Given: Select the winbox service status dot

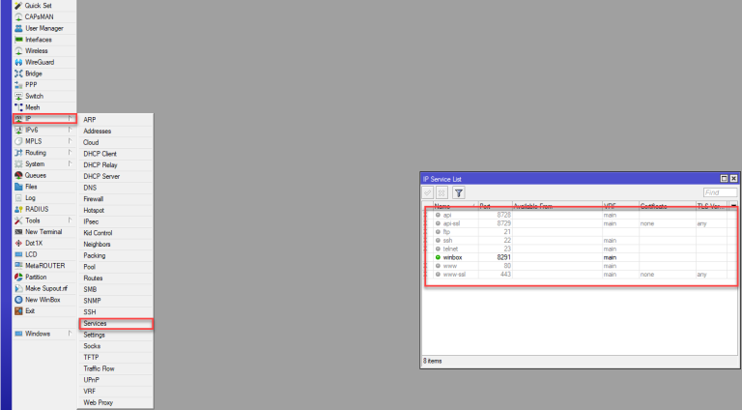Looking at the screenshot, I should (438, 257).
